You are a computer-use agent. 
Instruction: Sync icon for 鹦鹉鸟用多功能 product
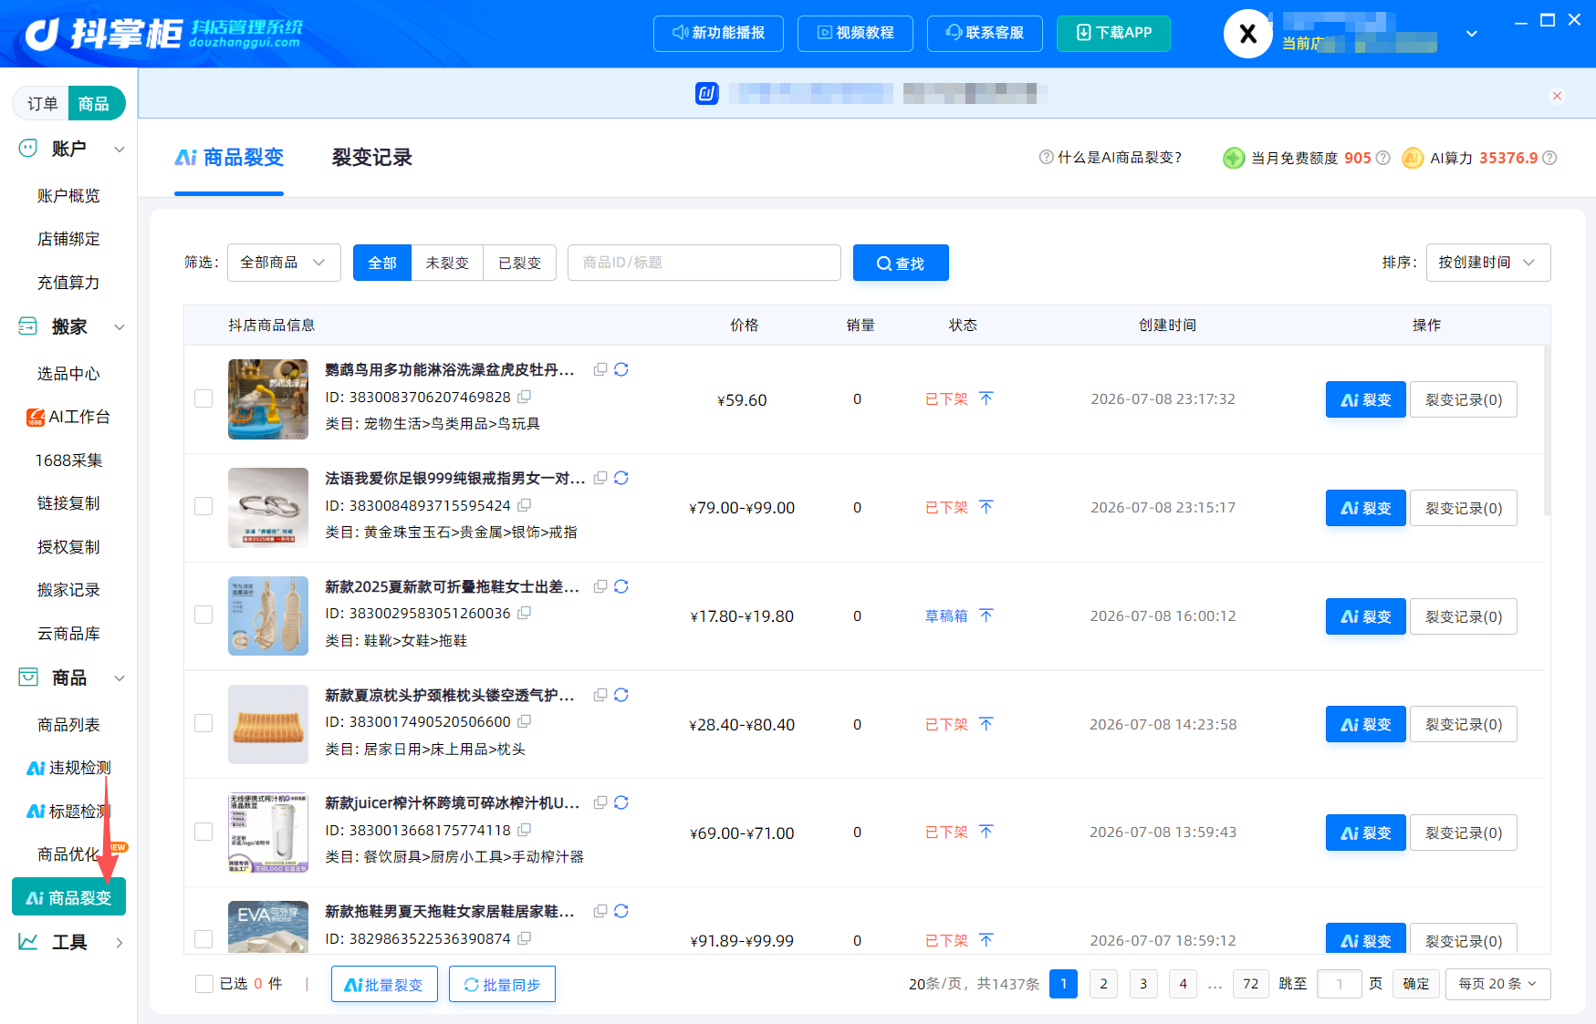click(621, 369)
